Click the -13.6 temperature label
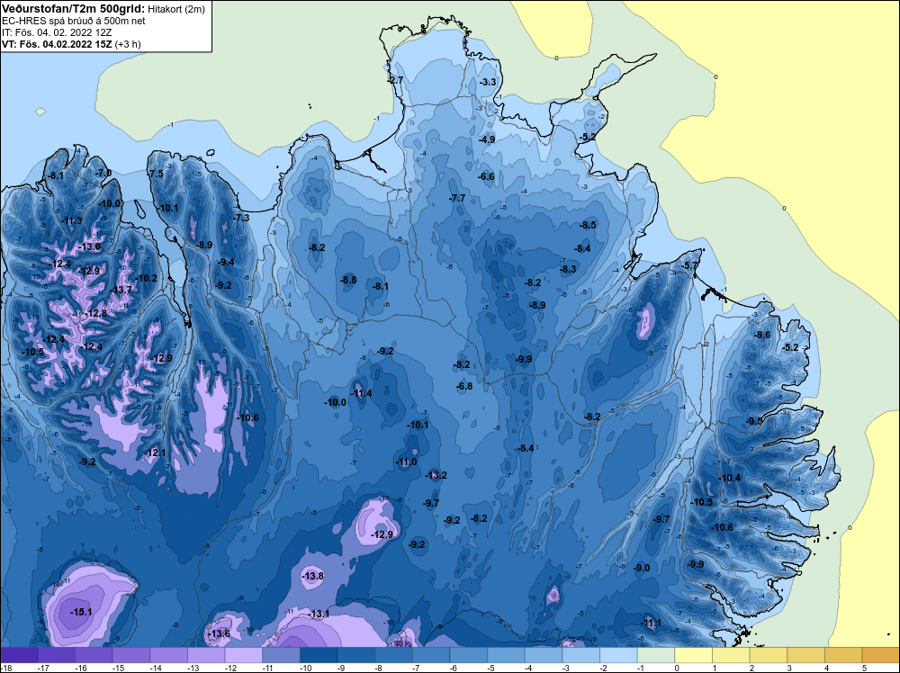The image size is (900, 673). (x=219, y=634)
